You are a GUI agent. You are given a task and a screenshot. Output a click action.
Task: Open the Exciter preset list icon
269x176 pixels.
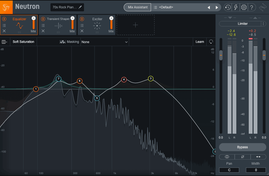click(x=82, y=26)
